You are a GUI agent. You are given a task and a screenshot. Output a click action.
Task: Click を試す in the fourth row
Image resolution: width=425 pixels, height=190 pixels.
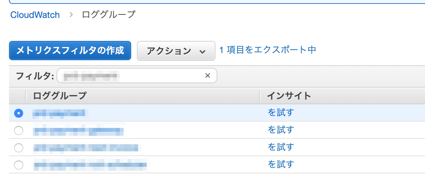click(281, 164)
